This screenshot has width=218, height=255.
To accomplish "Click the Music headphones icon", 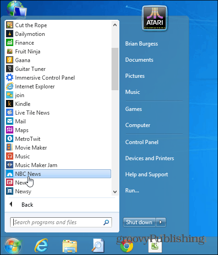I will (10, 156).
